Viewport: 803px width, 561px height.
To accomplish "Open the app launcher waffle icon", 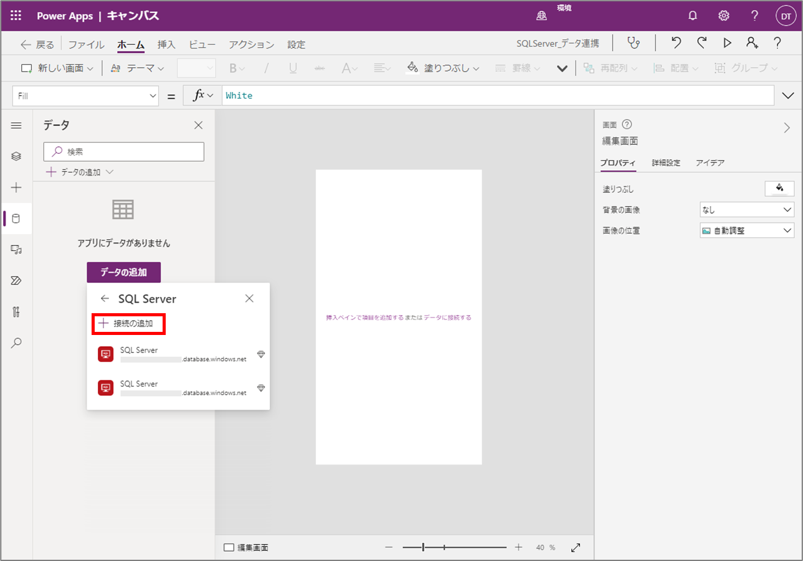I will [17, 16].
